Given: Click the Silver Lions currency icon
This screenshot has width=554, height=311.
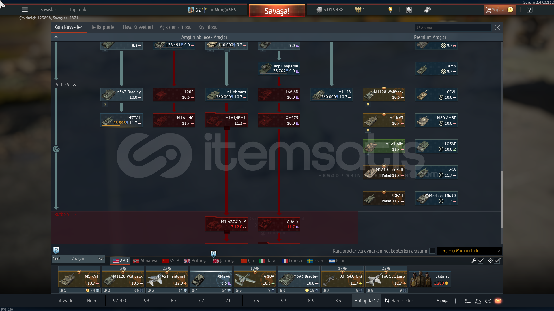Looking at the screenshot, I should (x=319, y=10).
